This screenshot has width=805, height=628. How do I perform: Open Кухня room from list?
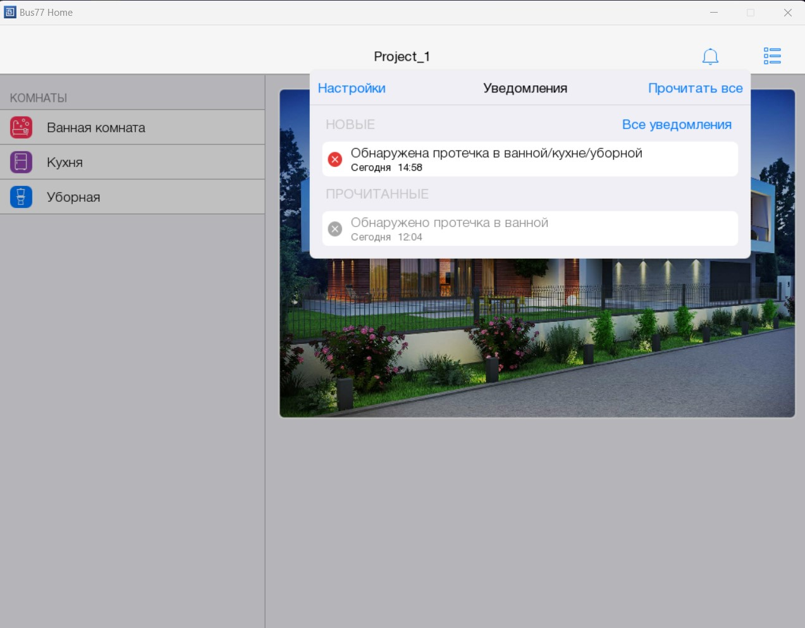(65, 163)
